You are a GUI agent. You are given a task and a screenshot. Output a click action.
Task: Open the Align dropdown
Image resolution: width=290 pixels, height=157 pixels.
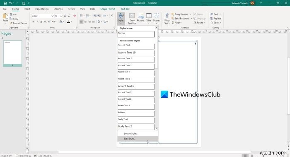point(176,23)
